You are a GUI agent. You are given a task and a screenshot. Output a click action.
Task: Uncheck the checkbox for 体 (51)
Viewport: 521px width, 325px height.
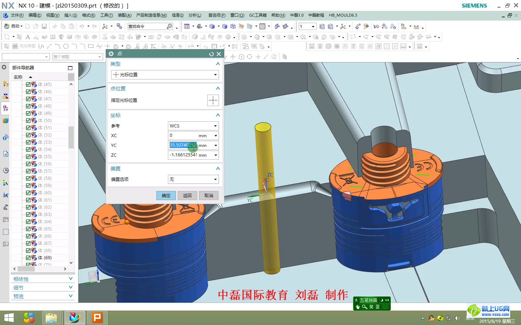point(28,127)
